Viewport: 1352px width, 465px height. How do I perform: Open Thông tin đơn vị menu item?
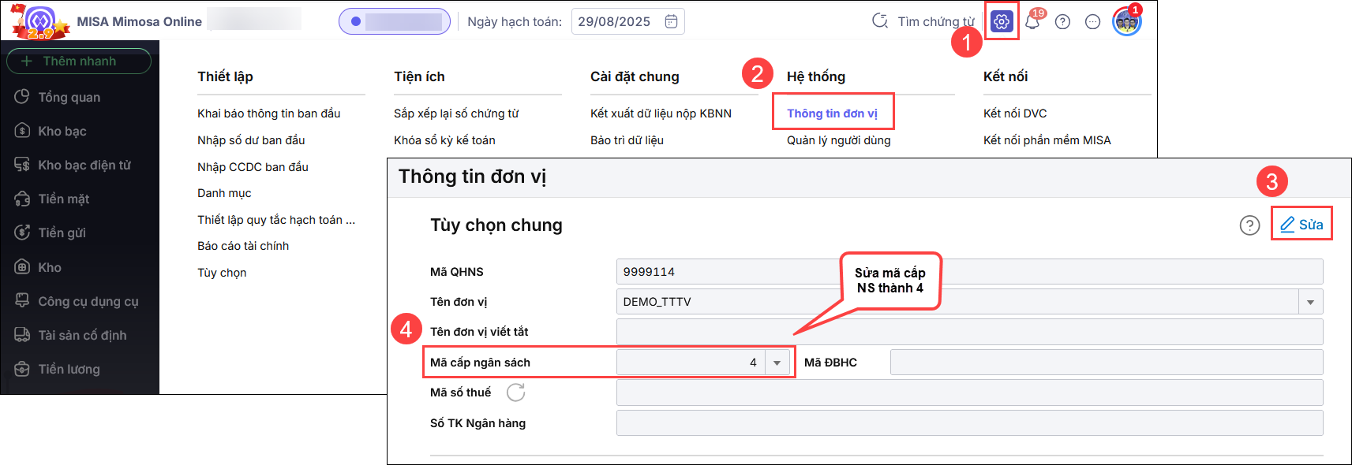click(832, 113)
